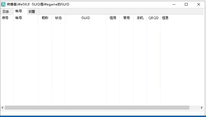Select the 帐号 tab
The height and width of the screenshot is (117, 206).
pos(19,11)
